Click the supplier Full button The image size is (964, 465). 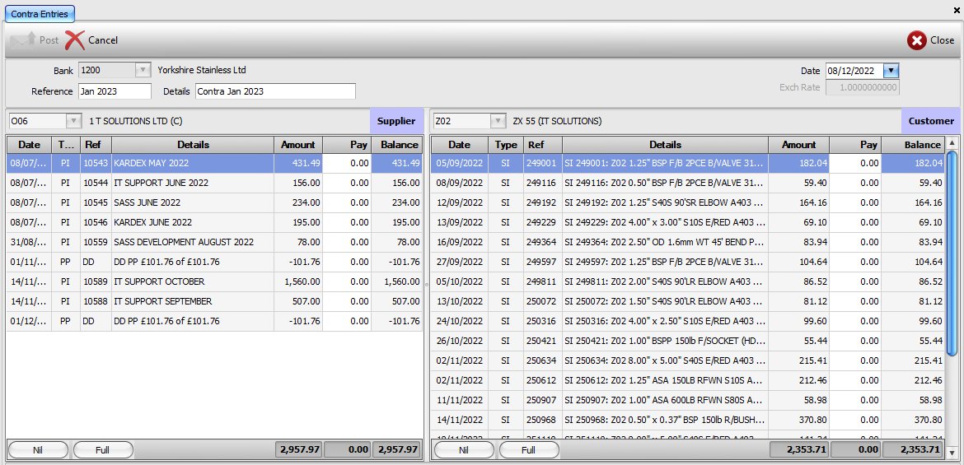coord(103,449)
